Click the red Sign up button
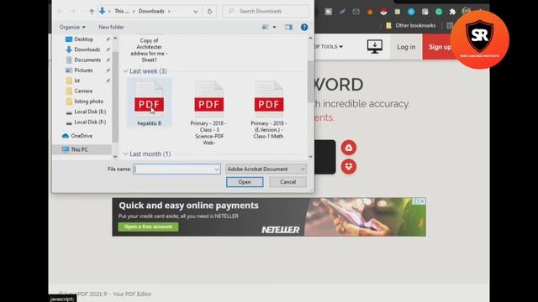 [x=440, y=47]
